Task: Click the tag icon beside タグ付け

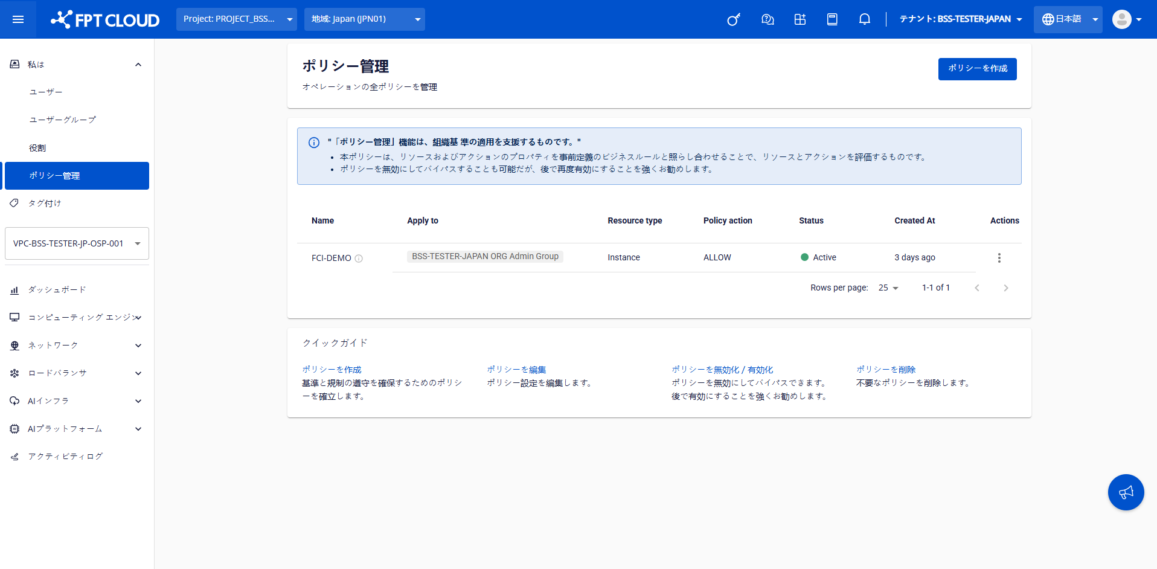Action: [14, 203]
